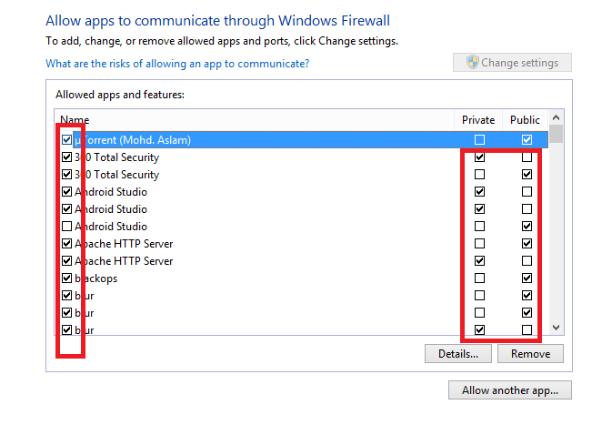Viewport: 612px width, 425px height.
Task: Click Allow another app... button
Action: pyautogui.click(x=510, y=390)
